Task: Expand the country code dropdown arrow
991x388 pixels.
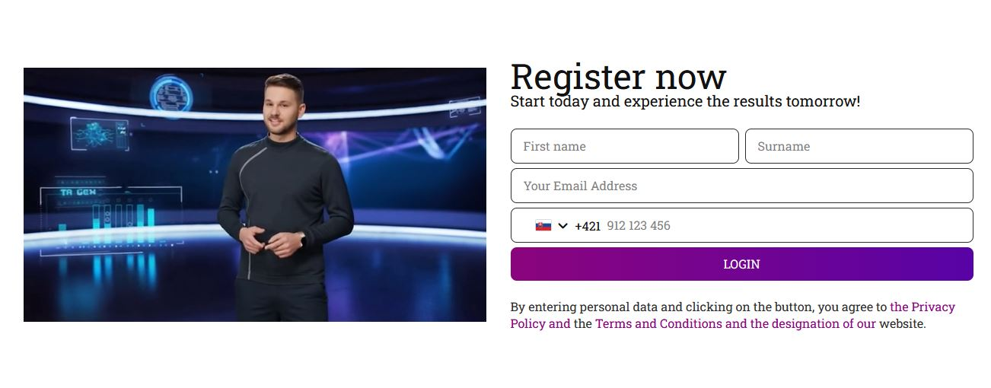Action: [563, 226]
